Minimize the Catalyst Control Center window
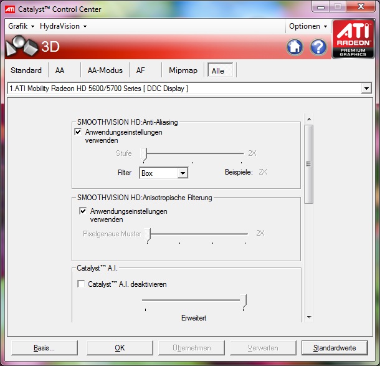 321,7
